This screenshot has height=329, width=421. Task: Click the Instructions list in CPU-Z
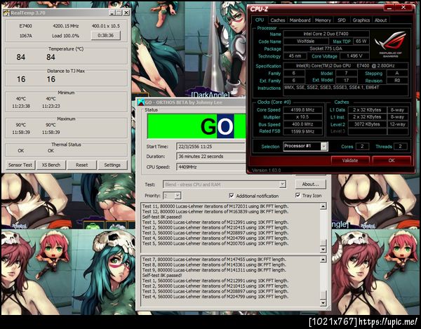pos(346,90)
